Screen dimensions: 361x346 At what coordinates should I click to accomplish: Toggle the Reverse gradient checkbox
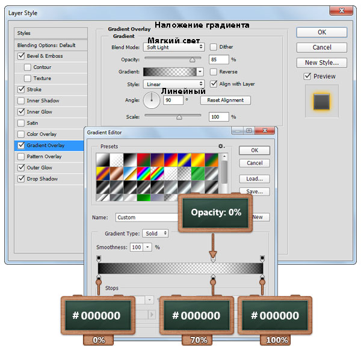214,72
